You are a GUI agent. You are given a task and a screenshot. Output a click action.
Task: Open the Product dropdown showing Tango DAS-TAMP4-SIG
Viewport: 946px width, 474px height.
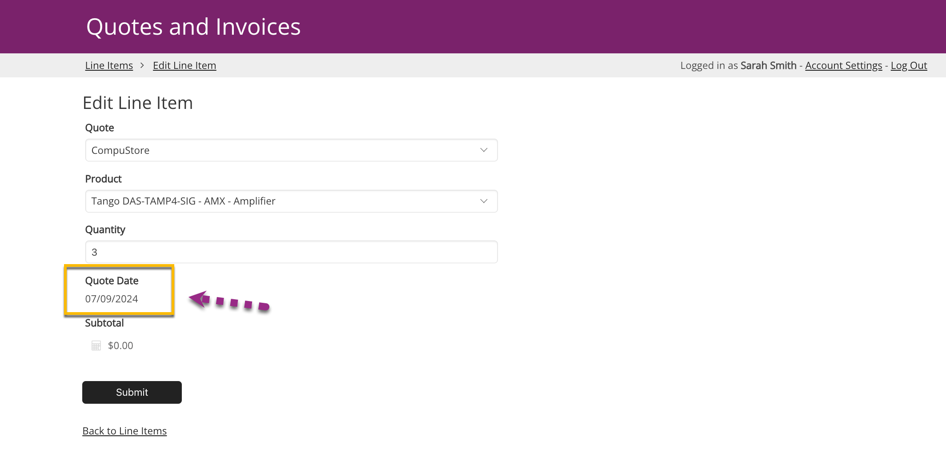(x=291, y=201)
